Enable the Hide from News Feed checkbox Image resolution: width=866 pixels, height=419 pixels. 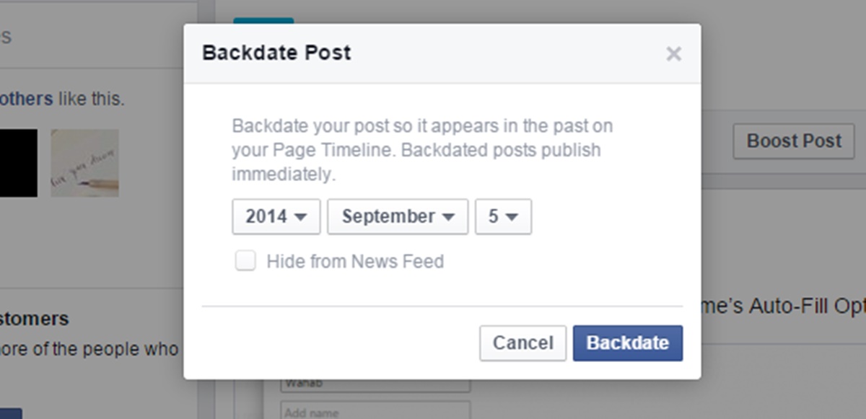click(x=245, y=261)
